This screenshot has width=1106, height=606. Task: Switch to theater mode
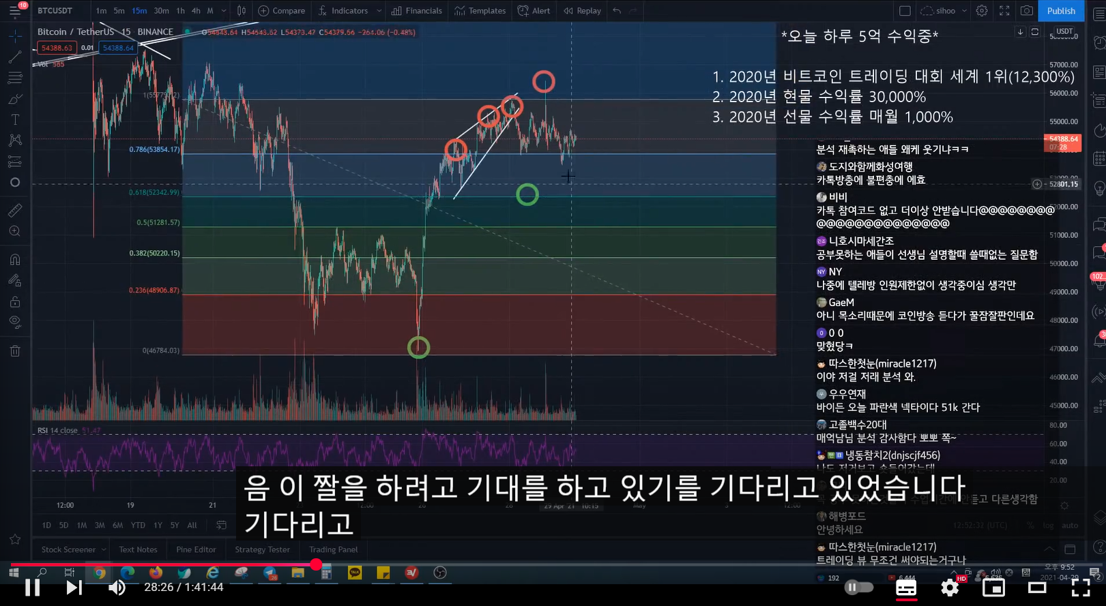1037,588
